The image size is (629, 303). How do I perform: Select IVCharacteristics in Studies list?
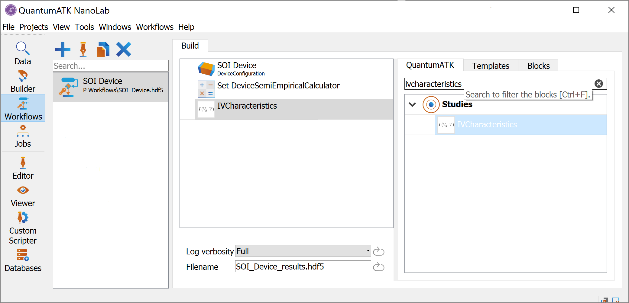click(x=520, y=125)
